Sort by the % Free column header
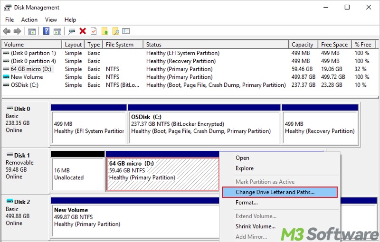Screen dimensions: 380x242 click(x=364, y=45)
